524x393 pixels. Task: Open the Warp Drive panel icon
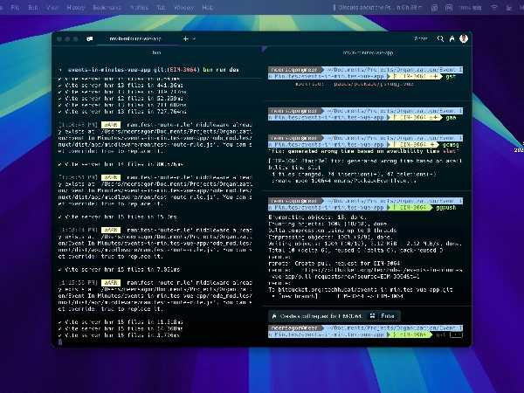[x=90, y=38]
